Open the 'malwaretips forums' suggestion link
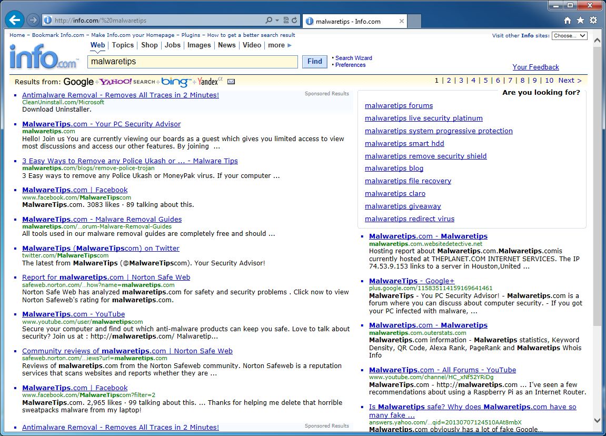The image size is (606, 436). pos(399,105)
